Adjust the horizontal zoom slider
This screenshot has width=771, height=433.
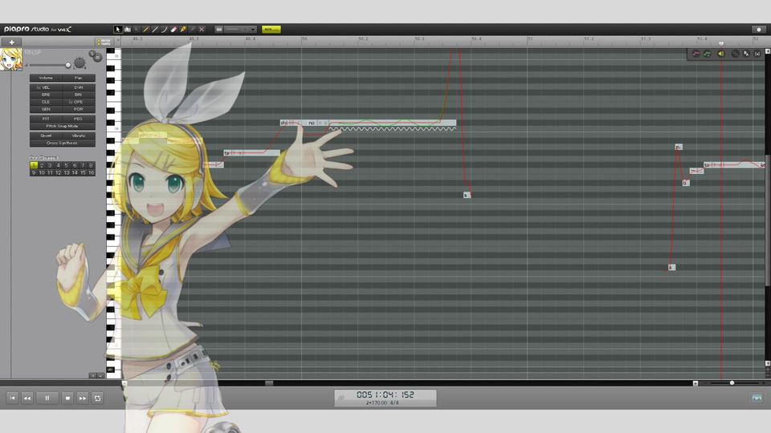[732, 383]
